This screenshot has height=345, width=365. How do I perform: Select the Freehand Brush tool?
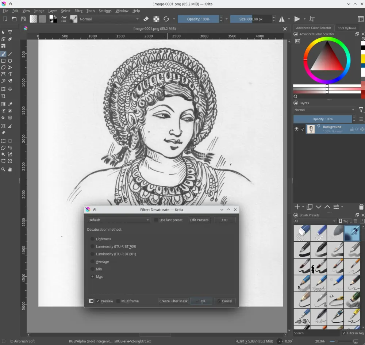3,54
